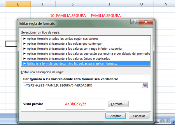Select column E header

[18, 4]
